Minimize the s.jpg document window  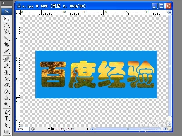pyautogui.click(x=155, y=6)
